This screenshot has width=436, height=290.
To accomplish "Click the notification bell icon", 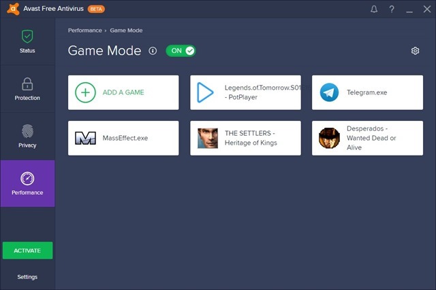I will coord(373,10).
